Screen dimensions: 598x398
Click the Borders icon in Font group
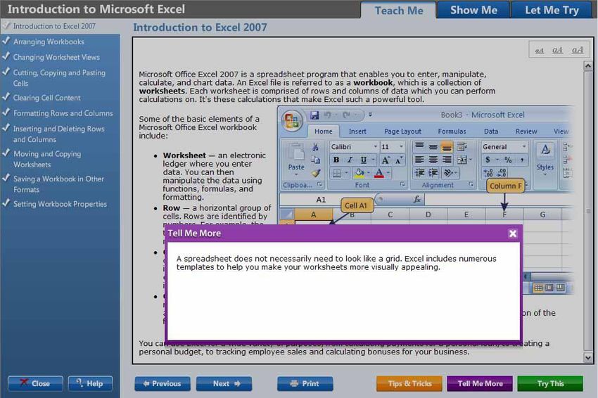tap(337, 174)
